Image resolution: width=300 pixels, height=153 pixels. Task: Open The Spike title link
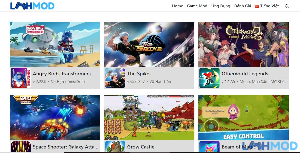[x=138, y=74]
